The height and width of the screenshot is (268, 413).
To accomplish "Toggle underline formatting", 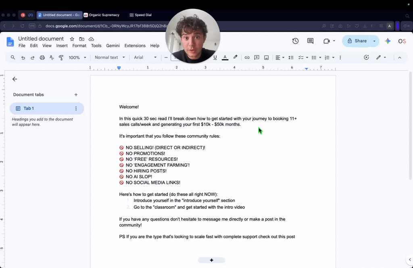I will [215, 57].
